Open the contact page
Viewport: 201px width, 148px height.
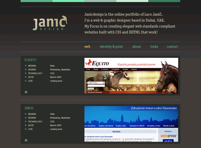point(172,47)
